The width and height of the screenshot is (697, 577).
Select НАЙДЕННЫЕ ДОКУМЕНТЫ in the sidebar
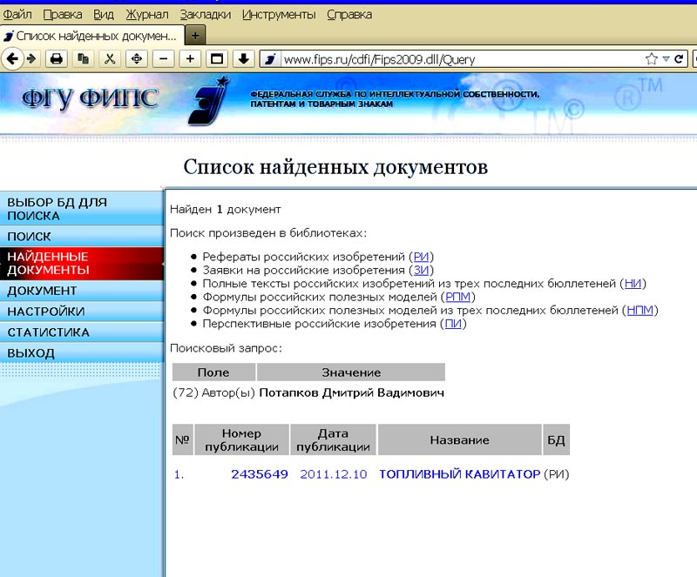click(x=82, y=264)
